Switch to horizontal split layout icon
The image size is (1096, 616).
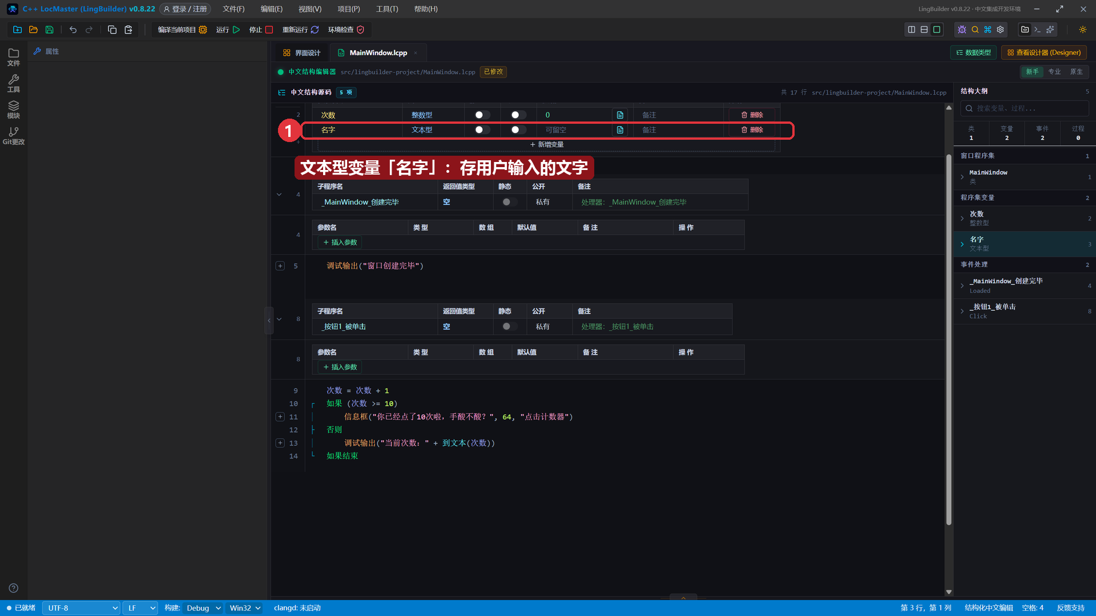[x=924, y=30]
